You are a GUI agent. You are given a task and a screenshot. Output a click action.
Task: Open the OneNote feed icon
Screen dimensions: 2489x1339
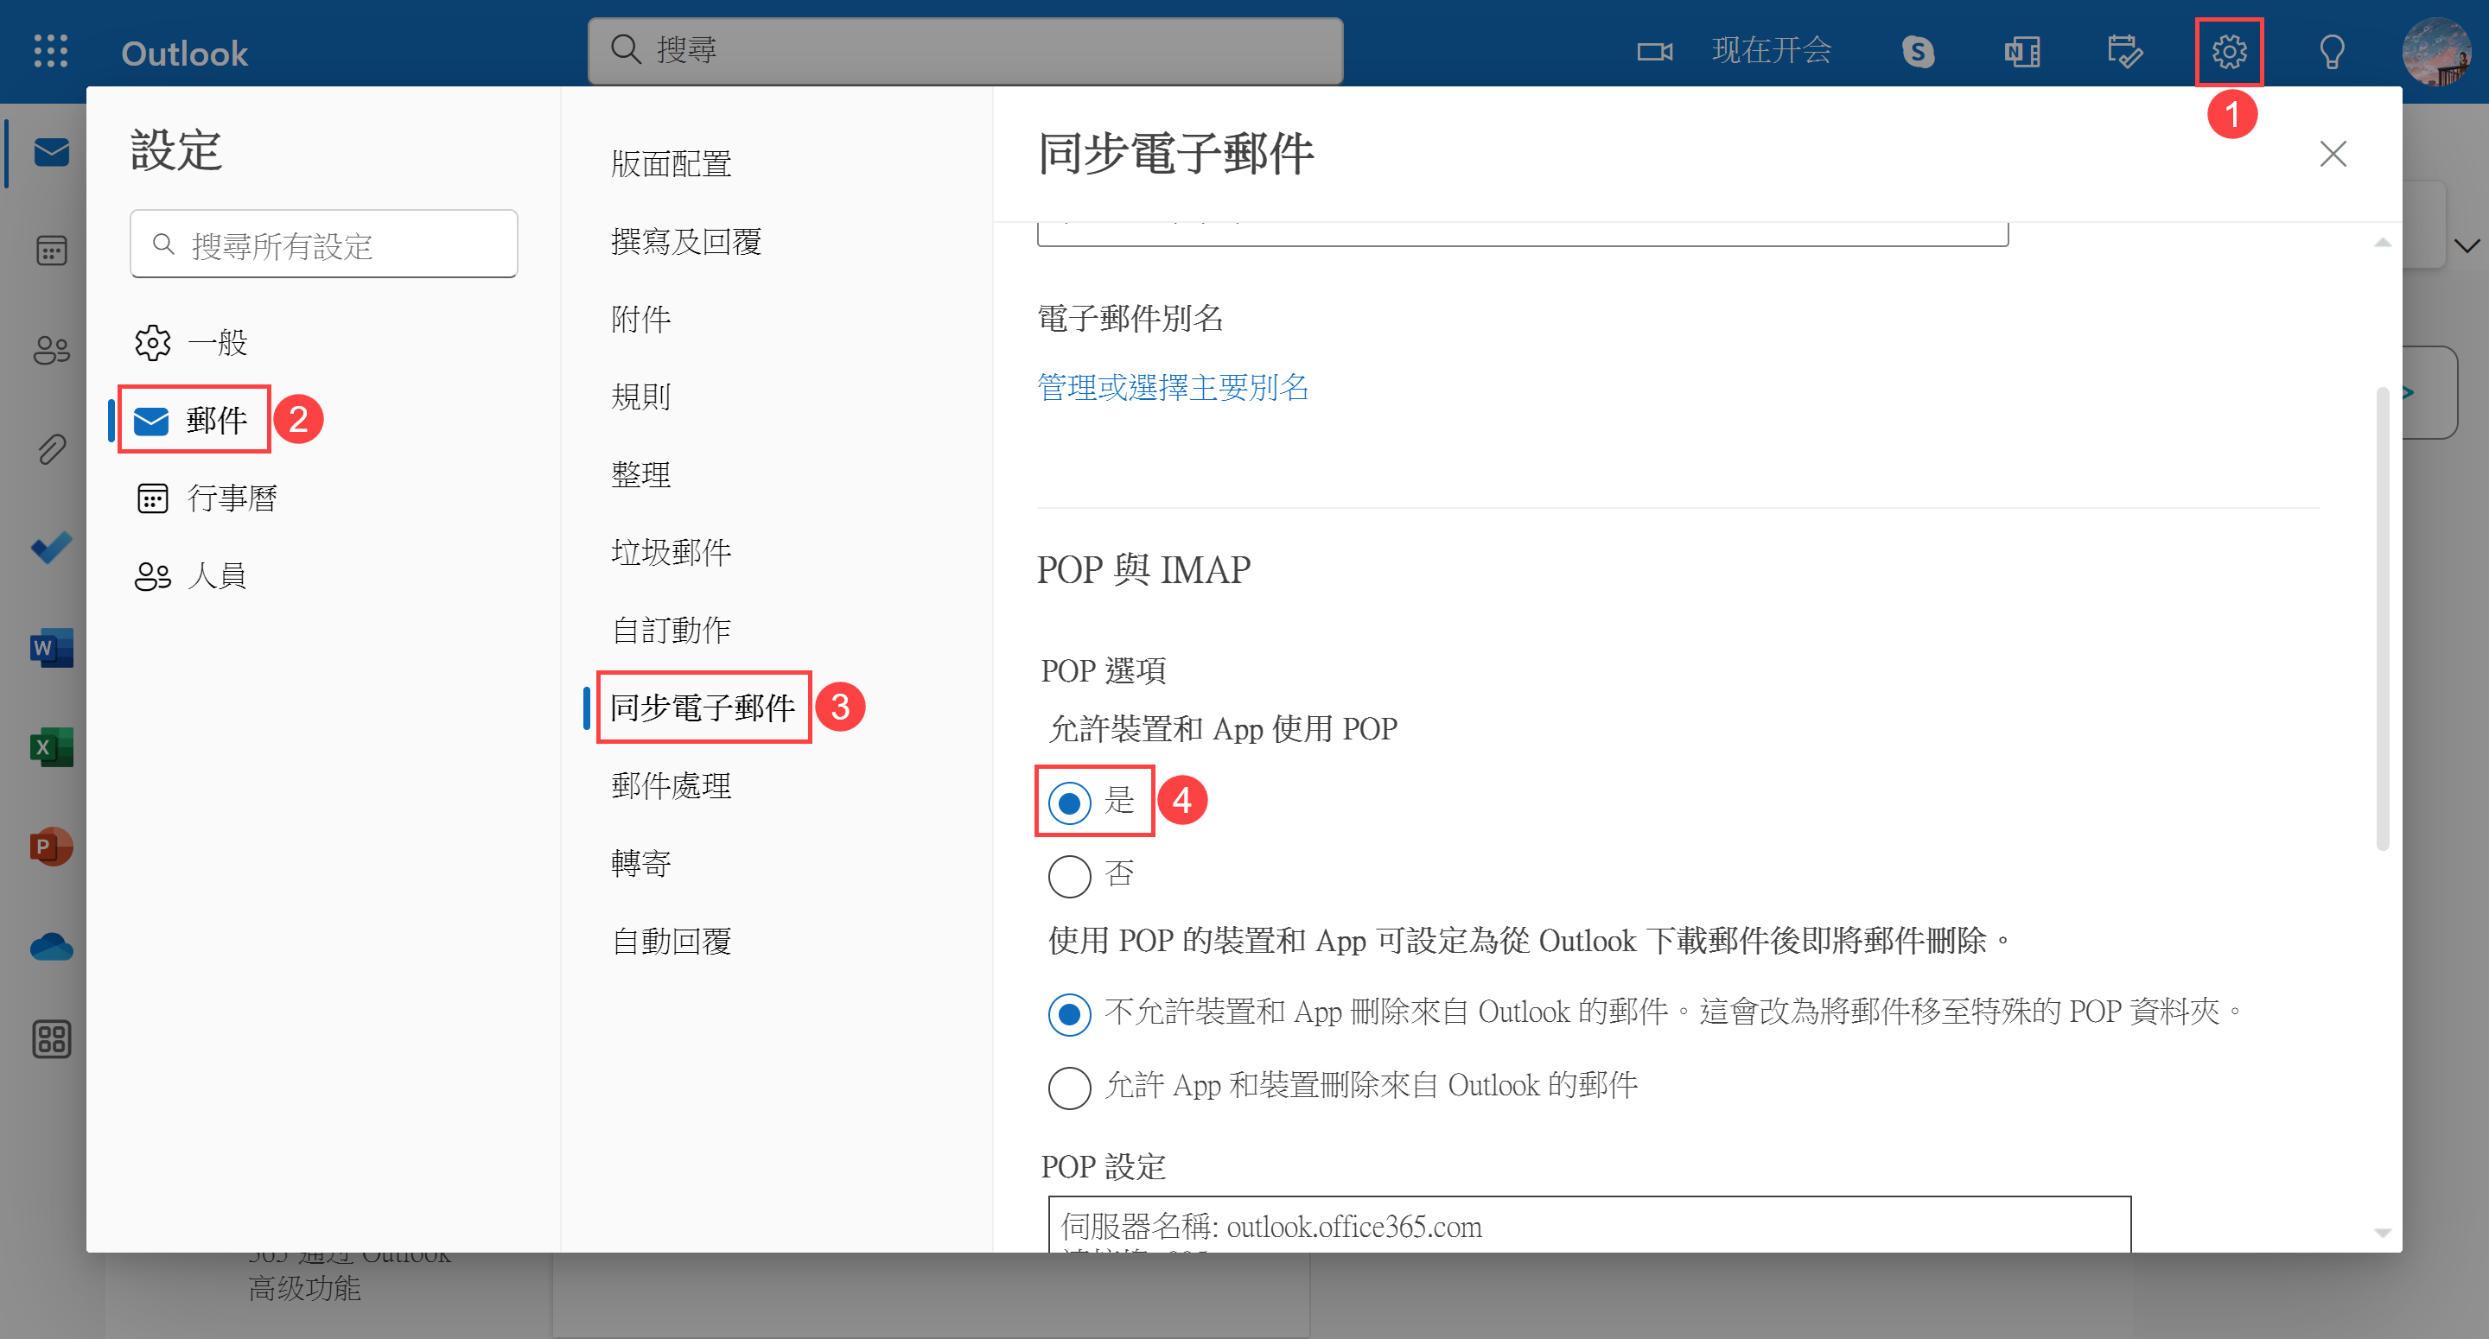pyautogui.click(x=2021, y=51)
